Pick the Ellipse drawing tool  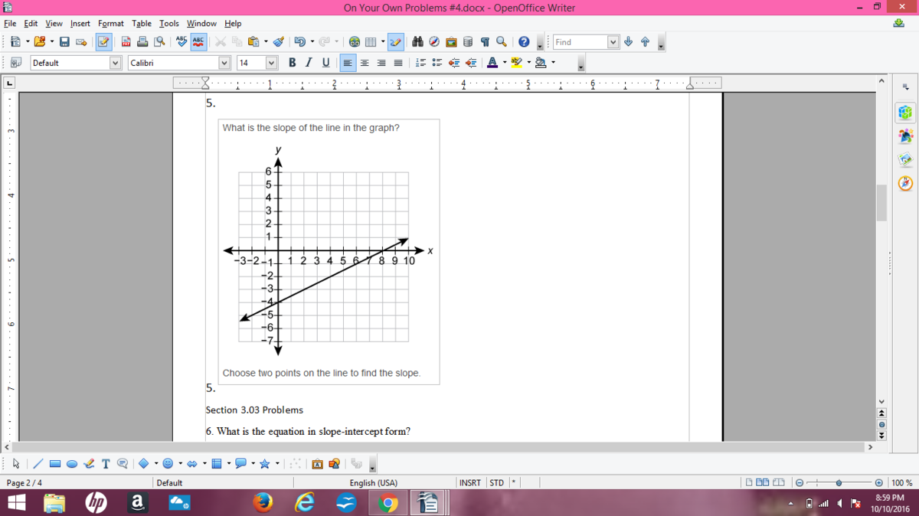[x=72, y=464]
